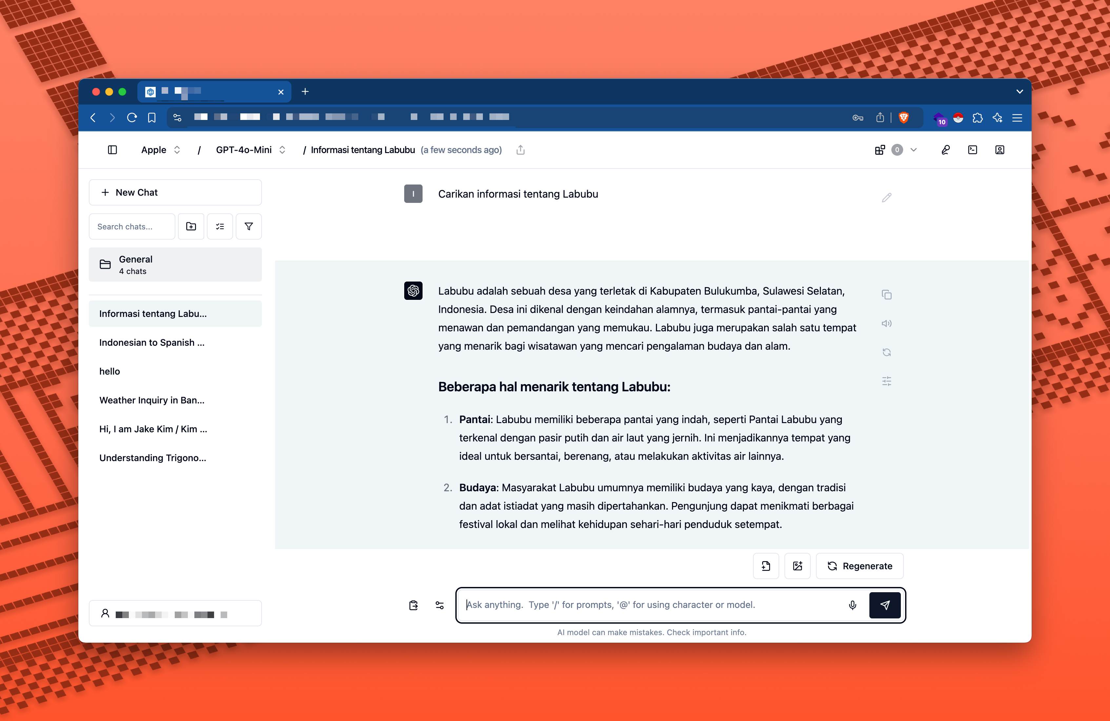The height and width of the screenshot is (721, 1110).
Task: Bookmark this page icon
Action: [x=151, y=118]
